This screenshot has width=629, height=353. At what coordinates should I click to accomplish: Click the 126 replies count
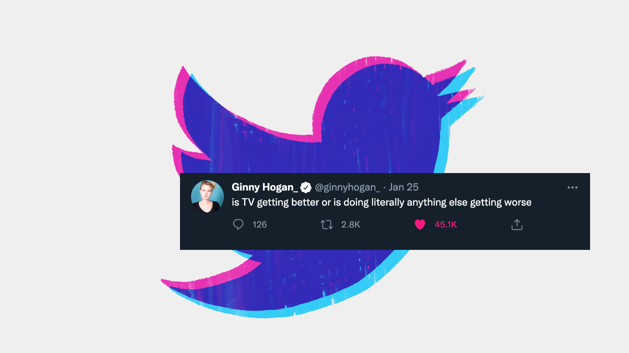click(260, 224)
